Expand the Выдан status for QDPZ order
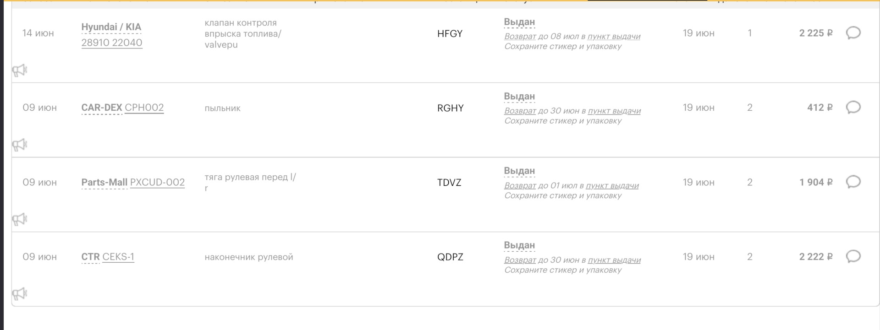 519,245
